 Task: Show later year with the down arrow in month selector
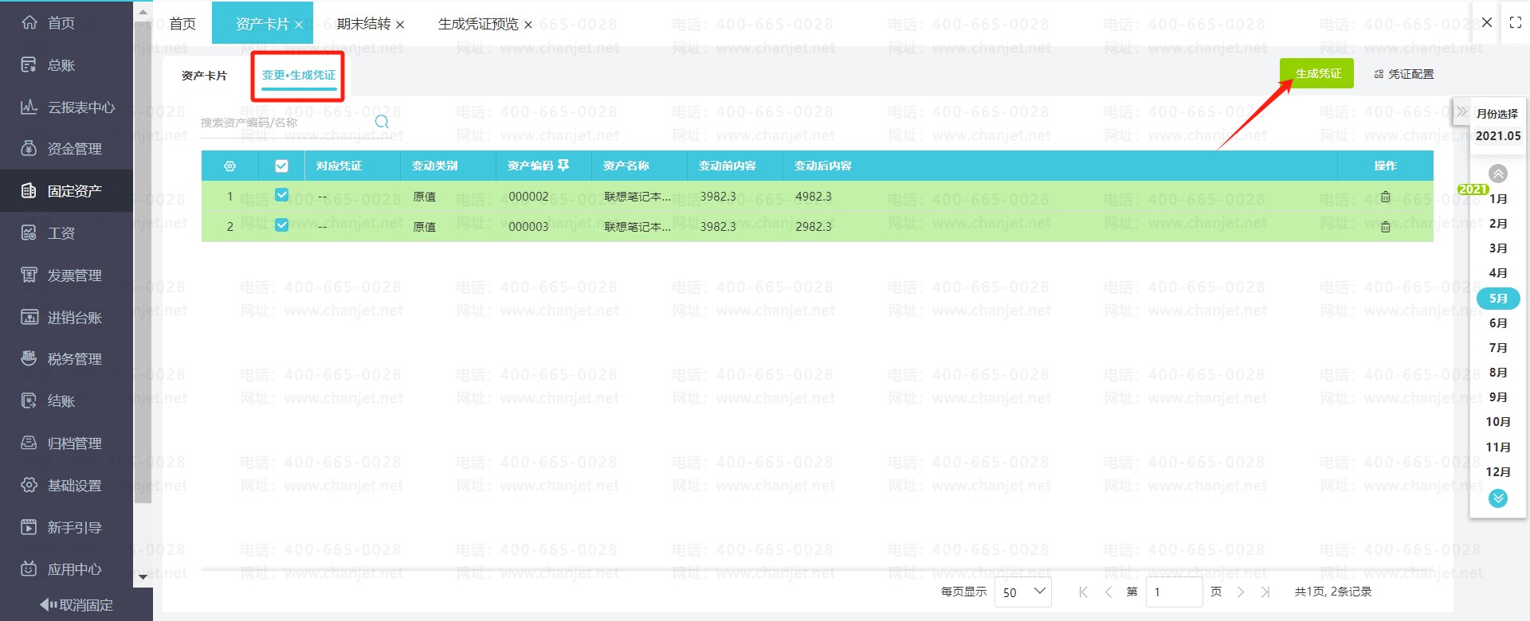point(1498,498)
